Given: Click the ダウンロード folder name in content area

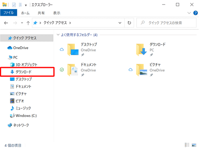Looking at the screenshot, I should coord(158,44).
